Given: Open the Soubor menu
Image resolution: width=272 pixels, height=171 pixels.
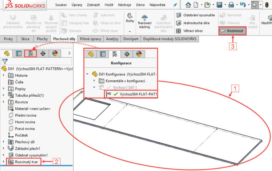Looking at the screenshot, I should 61,5.
